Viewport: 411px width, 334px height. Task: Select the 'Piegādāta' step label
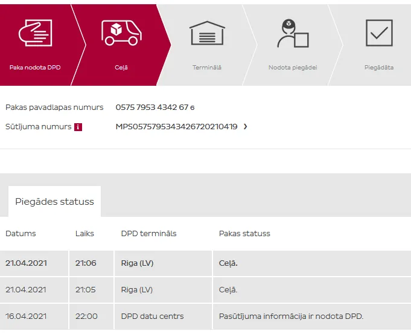point(379,68)
